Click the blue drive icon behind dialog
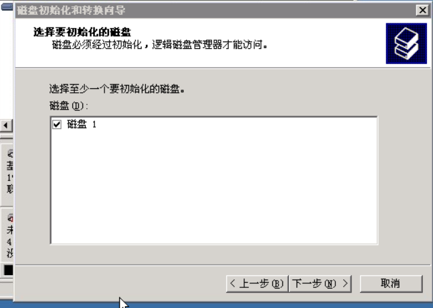Screen dimensions: 433x308 pos(7,7)
